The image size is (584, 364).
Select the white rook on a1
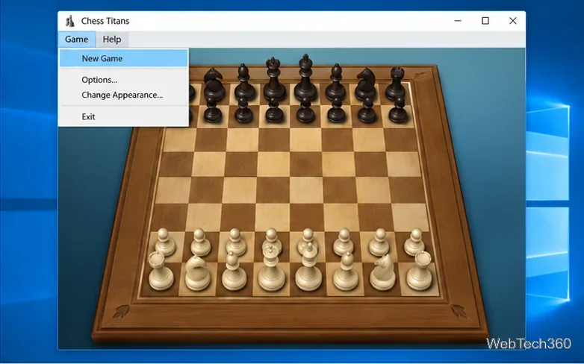[x=161, y=271]
